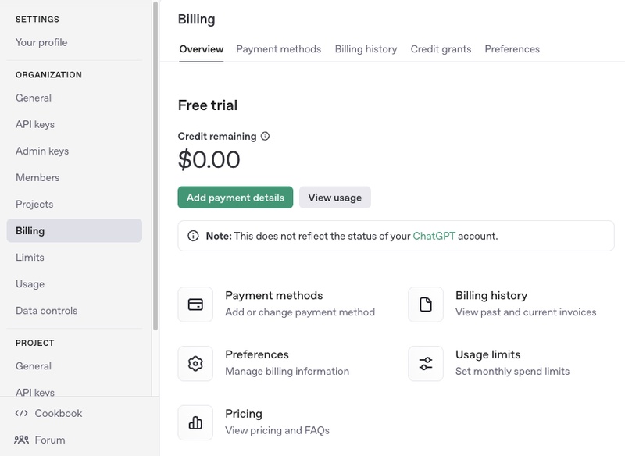Open the ChatGPT link in the note
Image resolution: width=625 pixels, height=456 pixels.
click(434, 236)
